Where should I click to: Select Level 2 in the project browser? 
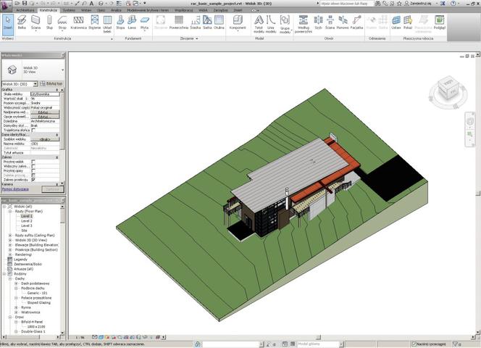click(x=26, y=221)
